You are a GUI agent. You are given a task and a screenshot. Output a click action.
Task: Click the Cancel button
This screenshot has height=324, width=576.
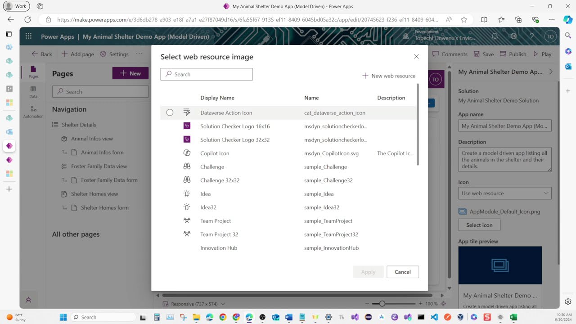[403, 272]
